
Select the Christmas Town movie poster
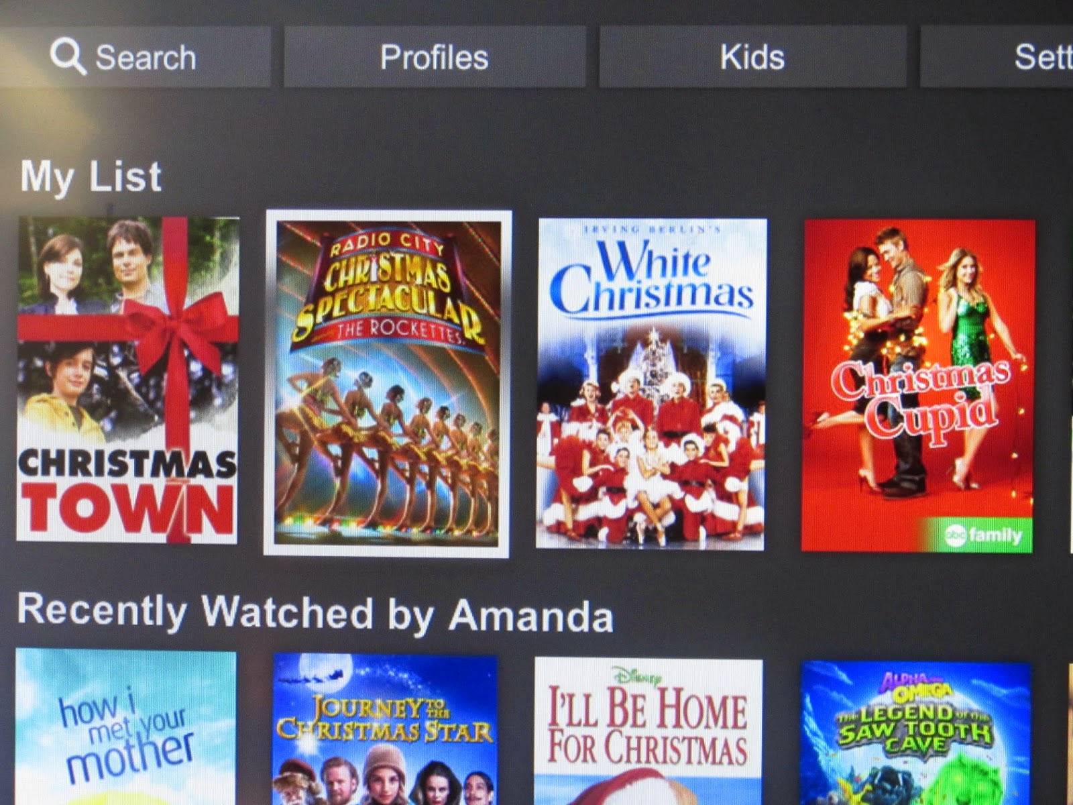[127, 380]
